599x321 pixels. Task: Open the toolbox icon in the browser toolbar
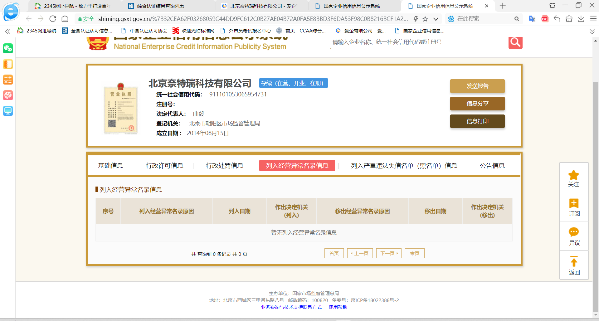(x=569, y=19)
